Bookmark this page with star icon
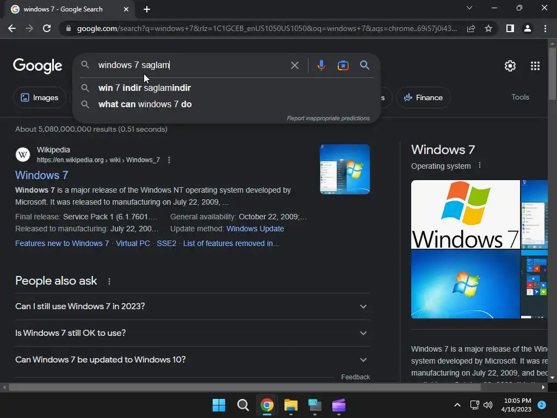The height and width of the screenshot is (418, 557). tap(488, 28)
